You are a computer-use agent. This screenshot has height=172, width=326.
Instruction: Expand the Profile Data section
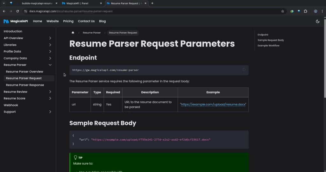50,51
